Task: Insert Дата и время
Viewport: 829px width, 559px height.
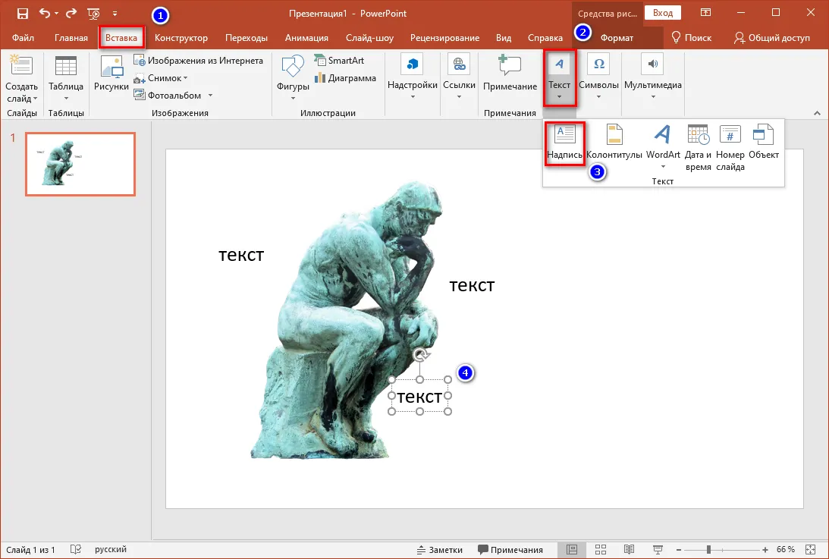Action: pyautogui.click(x=698, y=148)
